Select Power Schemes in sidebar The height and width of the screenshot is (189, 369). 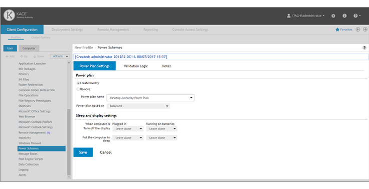pyautogui.click(x=42, y=148)
